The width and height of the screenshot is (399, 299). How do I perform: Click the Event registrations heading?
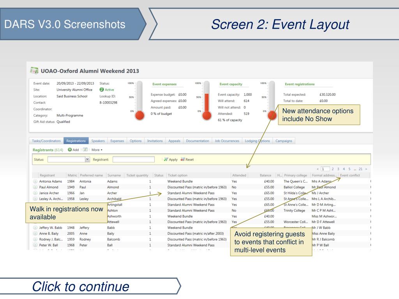click(x=300, y=84)
